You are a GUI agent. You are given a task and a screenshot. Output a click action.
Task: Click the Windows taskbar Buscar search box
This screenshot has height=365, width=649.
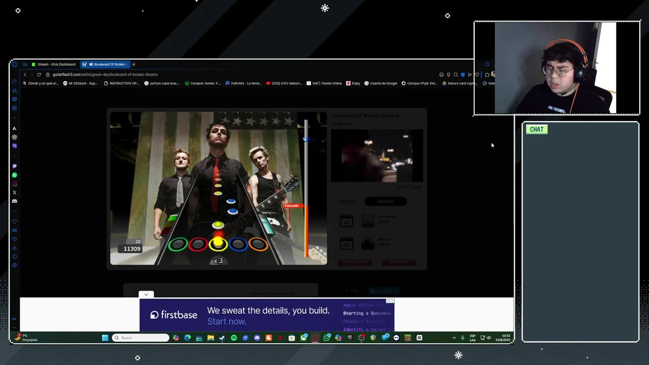click(140, 338)
